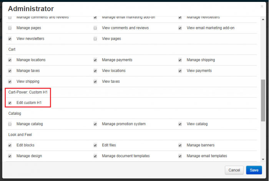Uncheck View email marketing add-on

[x=180, y=28]
